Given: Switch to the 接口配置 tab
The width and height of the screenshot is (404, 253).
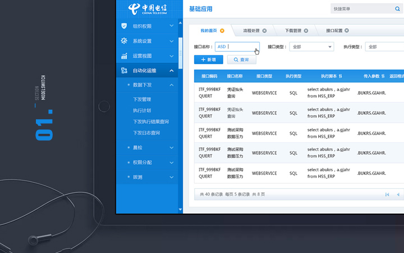Looking at the screenshot, I should pyautogui.click(x=334, y=31).
